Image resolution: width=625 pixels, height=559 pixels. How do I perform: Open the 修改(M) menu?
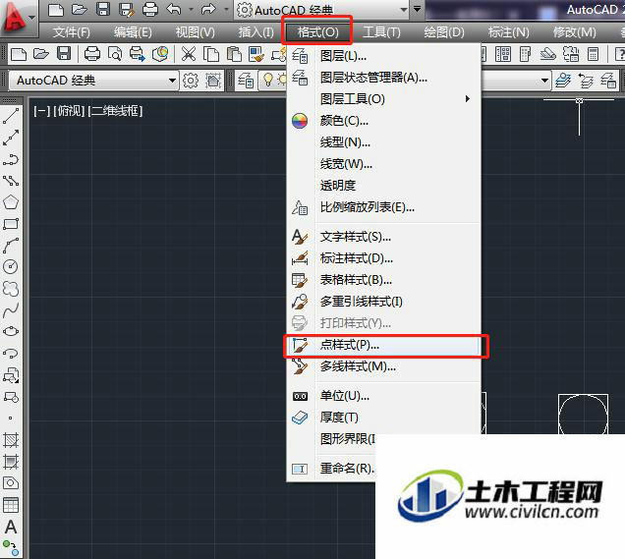coord(574,32)
